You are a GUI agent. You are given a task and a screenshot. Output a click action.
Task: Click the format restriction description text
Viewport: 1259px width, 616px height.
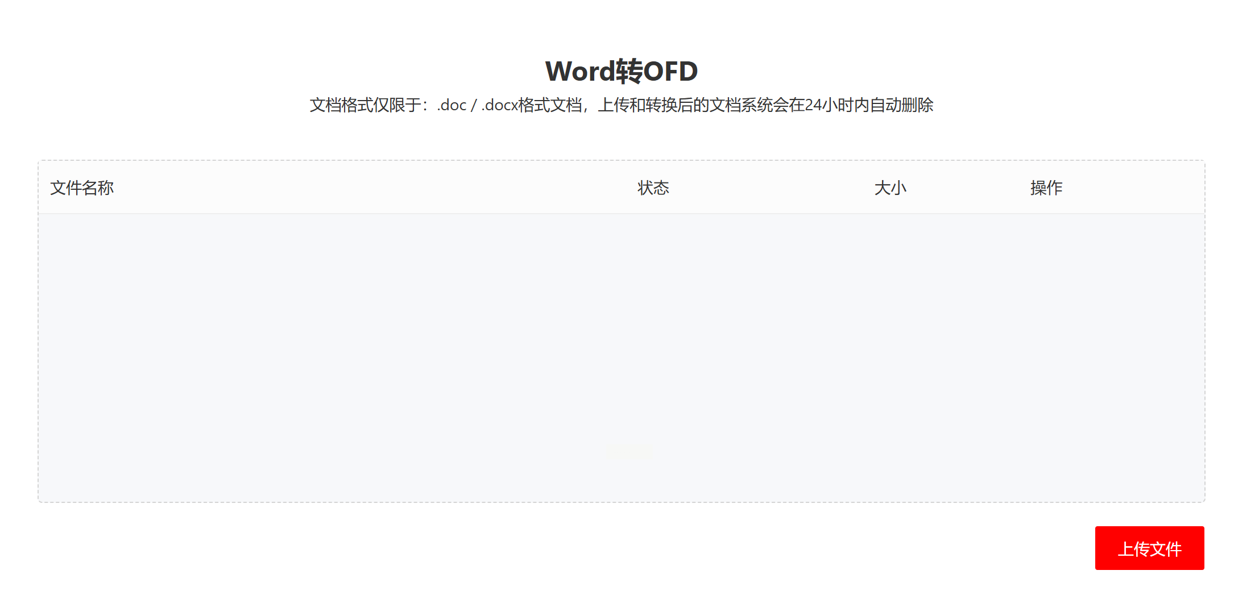pos(621,105)
